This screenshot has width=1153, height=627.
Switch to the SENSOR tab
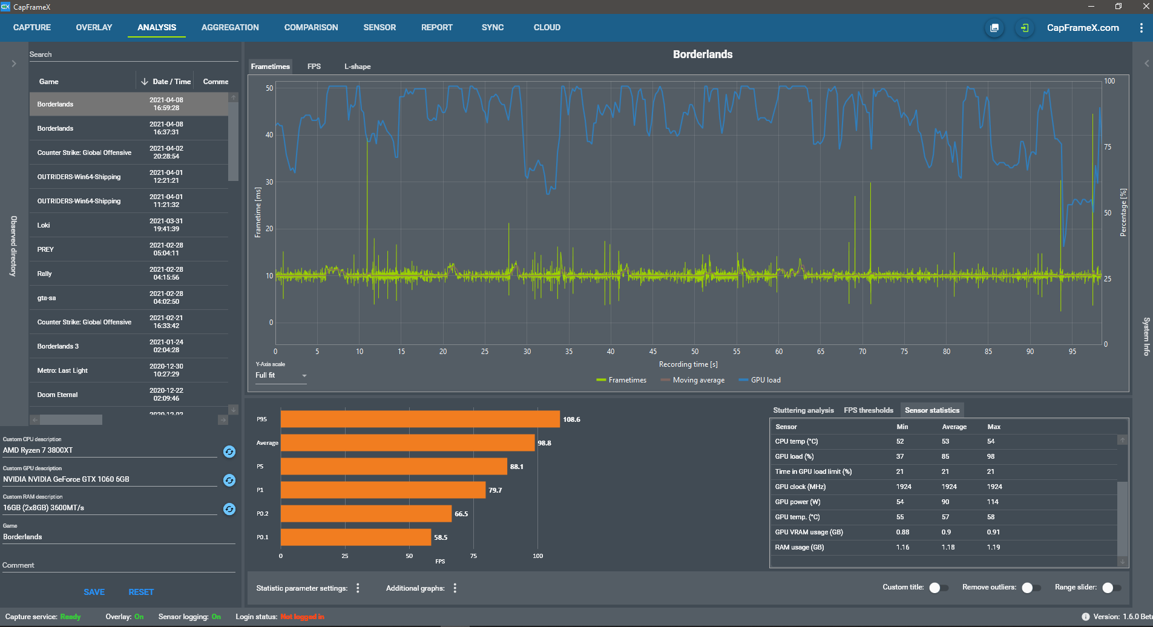379,28
